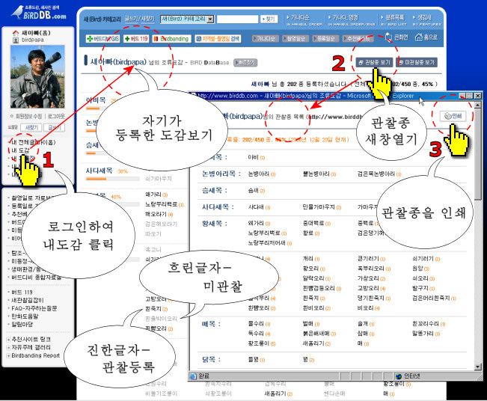This screenshot has height=401, width=487.
Task: Open 만화도움말 sidebar link
Action: click(25, 316)
